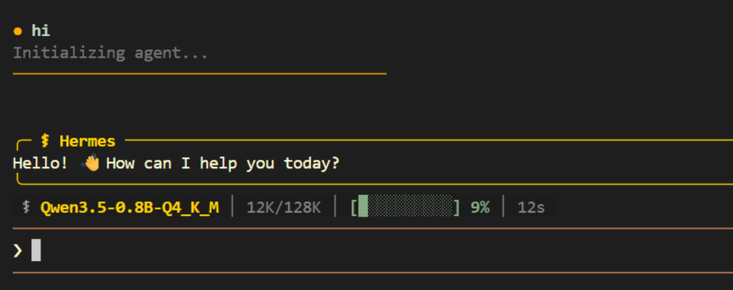This screenshot has height=290, width=733.
Task: Focus the empty prompt input line
Action: 339,251
